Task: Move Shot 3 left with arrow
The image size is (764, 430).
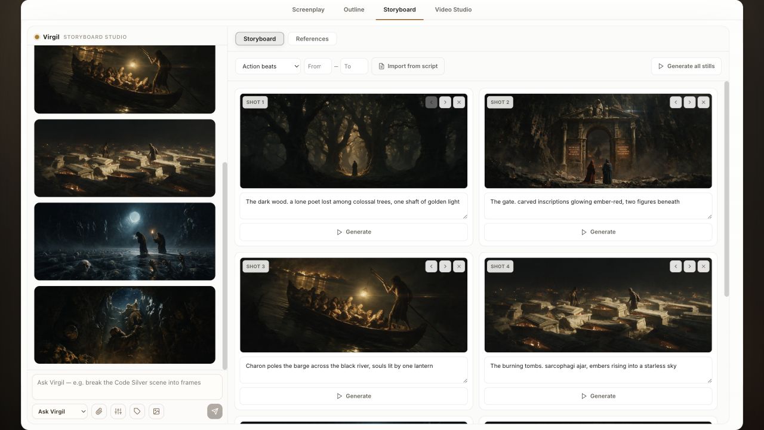Action: pos(432,266)
